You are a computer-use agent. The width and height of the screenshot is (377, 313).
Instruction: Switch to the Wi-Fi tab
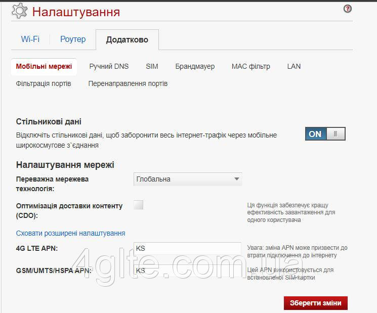pyautogui.click(x=30, y=39)
